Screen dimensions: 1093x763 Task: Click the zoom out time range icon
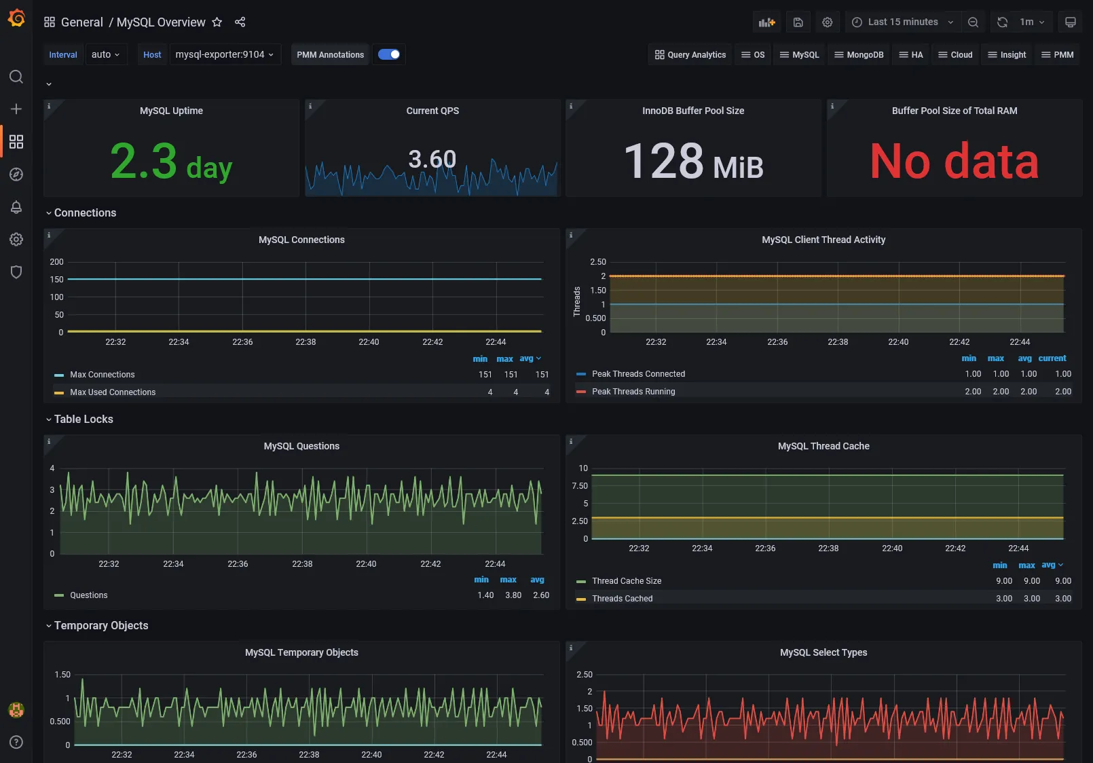click(x=974, y=22)
